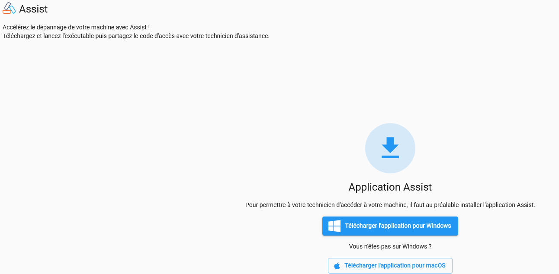Click the "Téléchargez et lancez l'exécutable" sentence
The height and width of the screenshot is (274, 559).
point(136,36)
